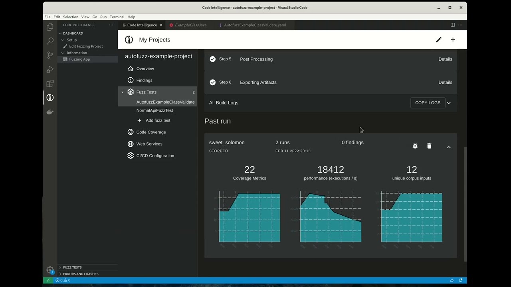This screenshot has height=287, width=511.
Task: Collapse the Setup tree node
Action: tap(63, 40)
